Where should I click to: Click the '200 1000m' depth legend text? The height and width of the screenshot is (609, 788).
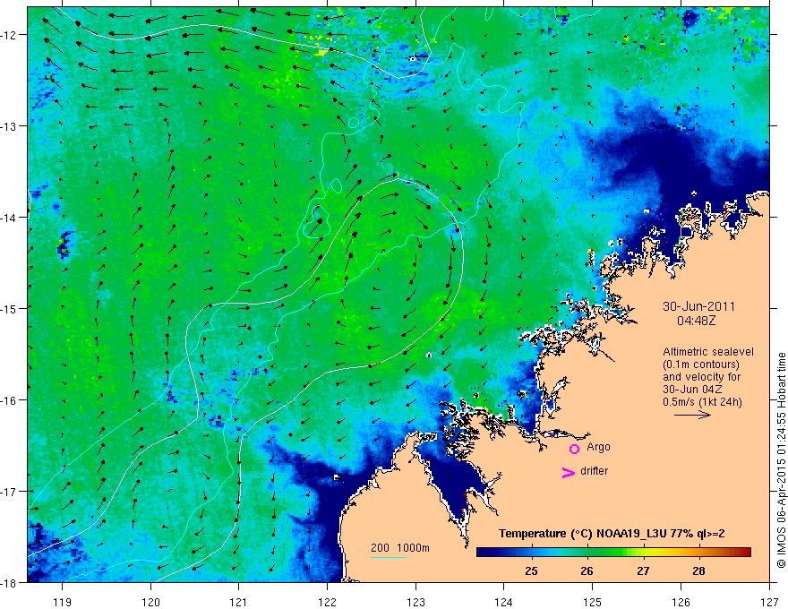(400, 548)
